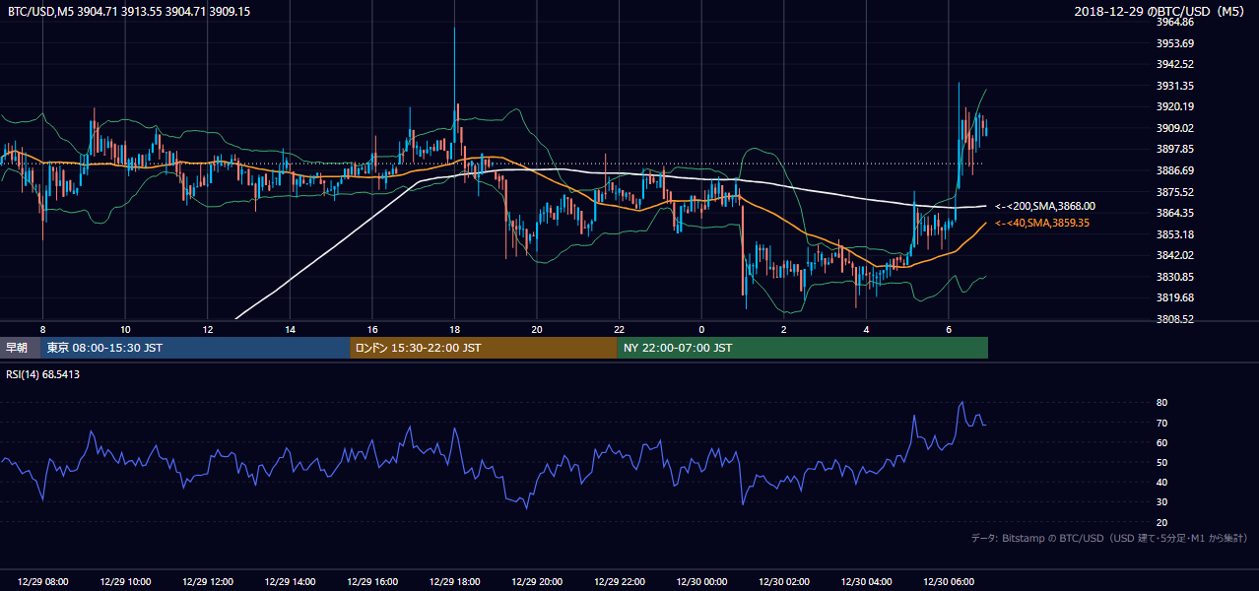Click the BTC/USD,M5 OHLC header text
The height and width of the screenshot is (591, 1259).
click(x=128, y=11)
